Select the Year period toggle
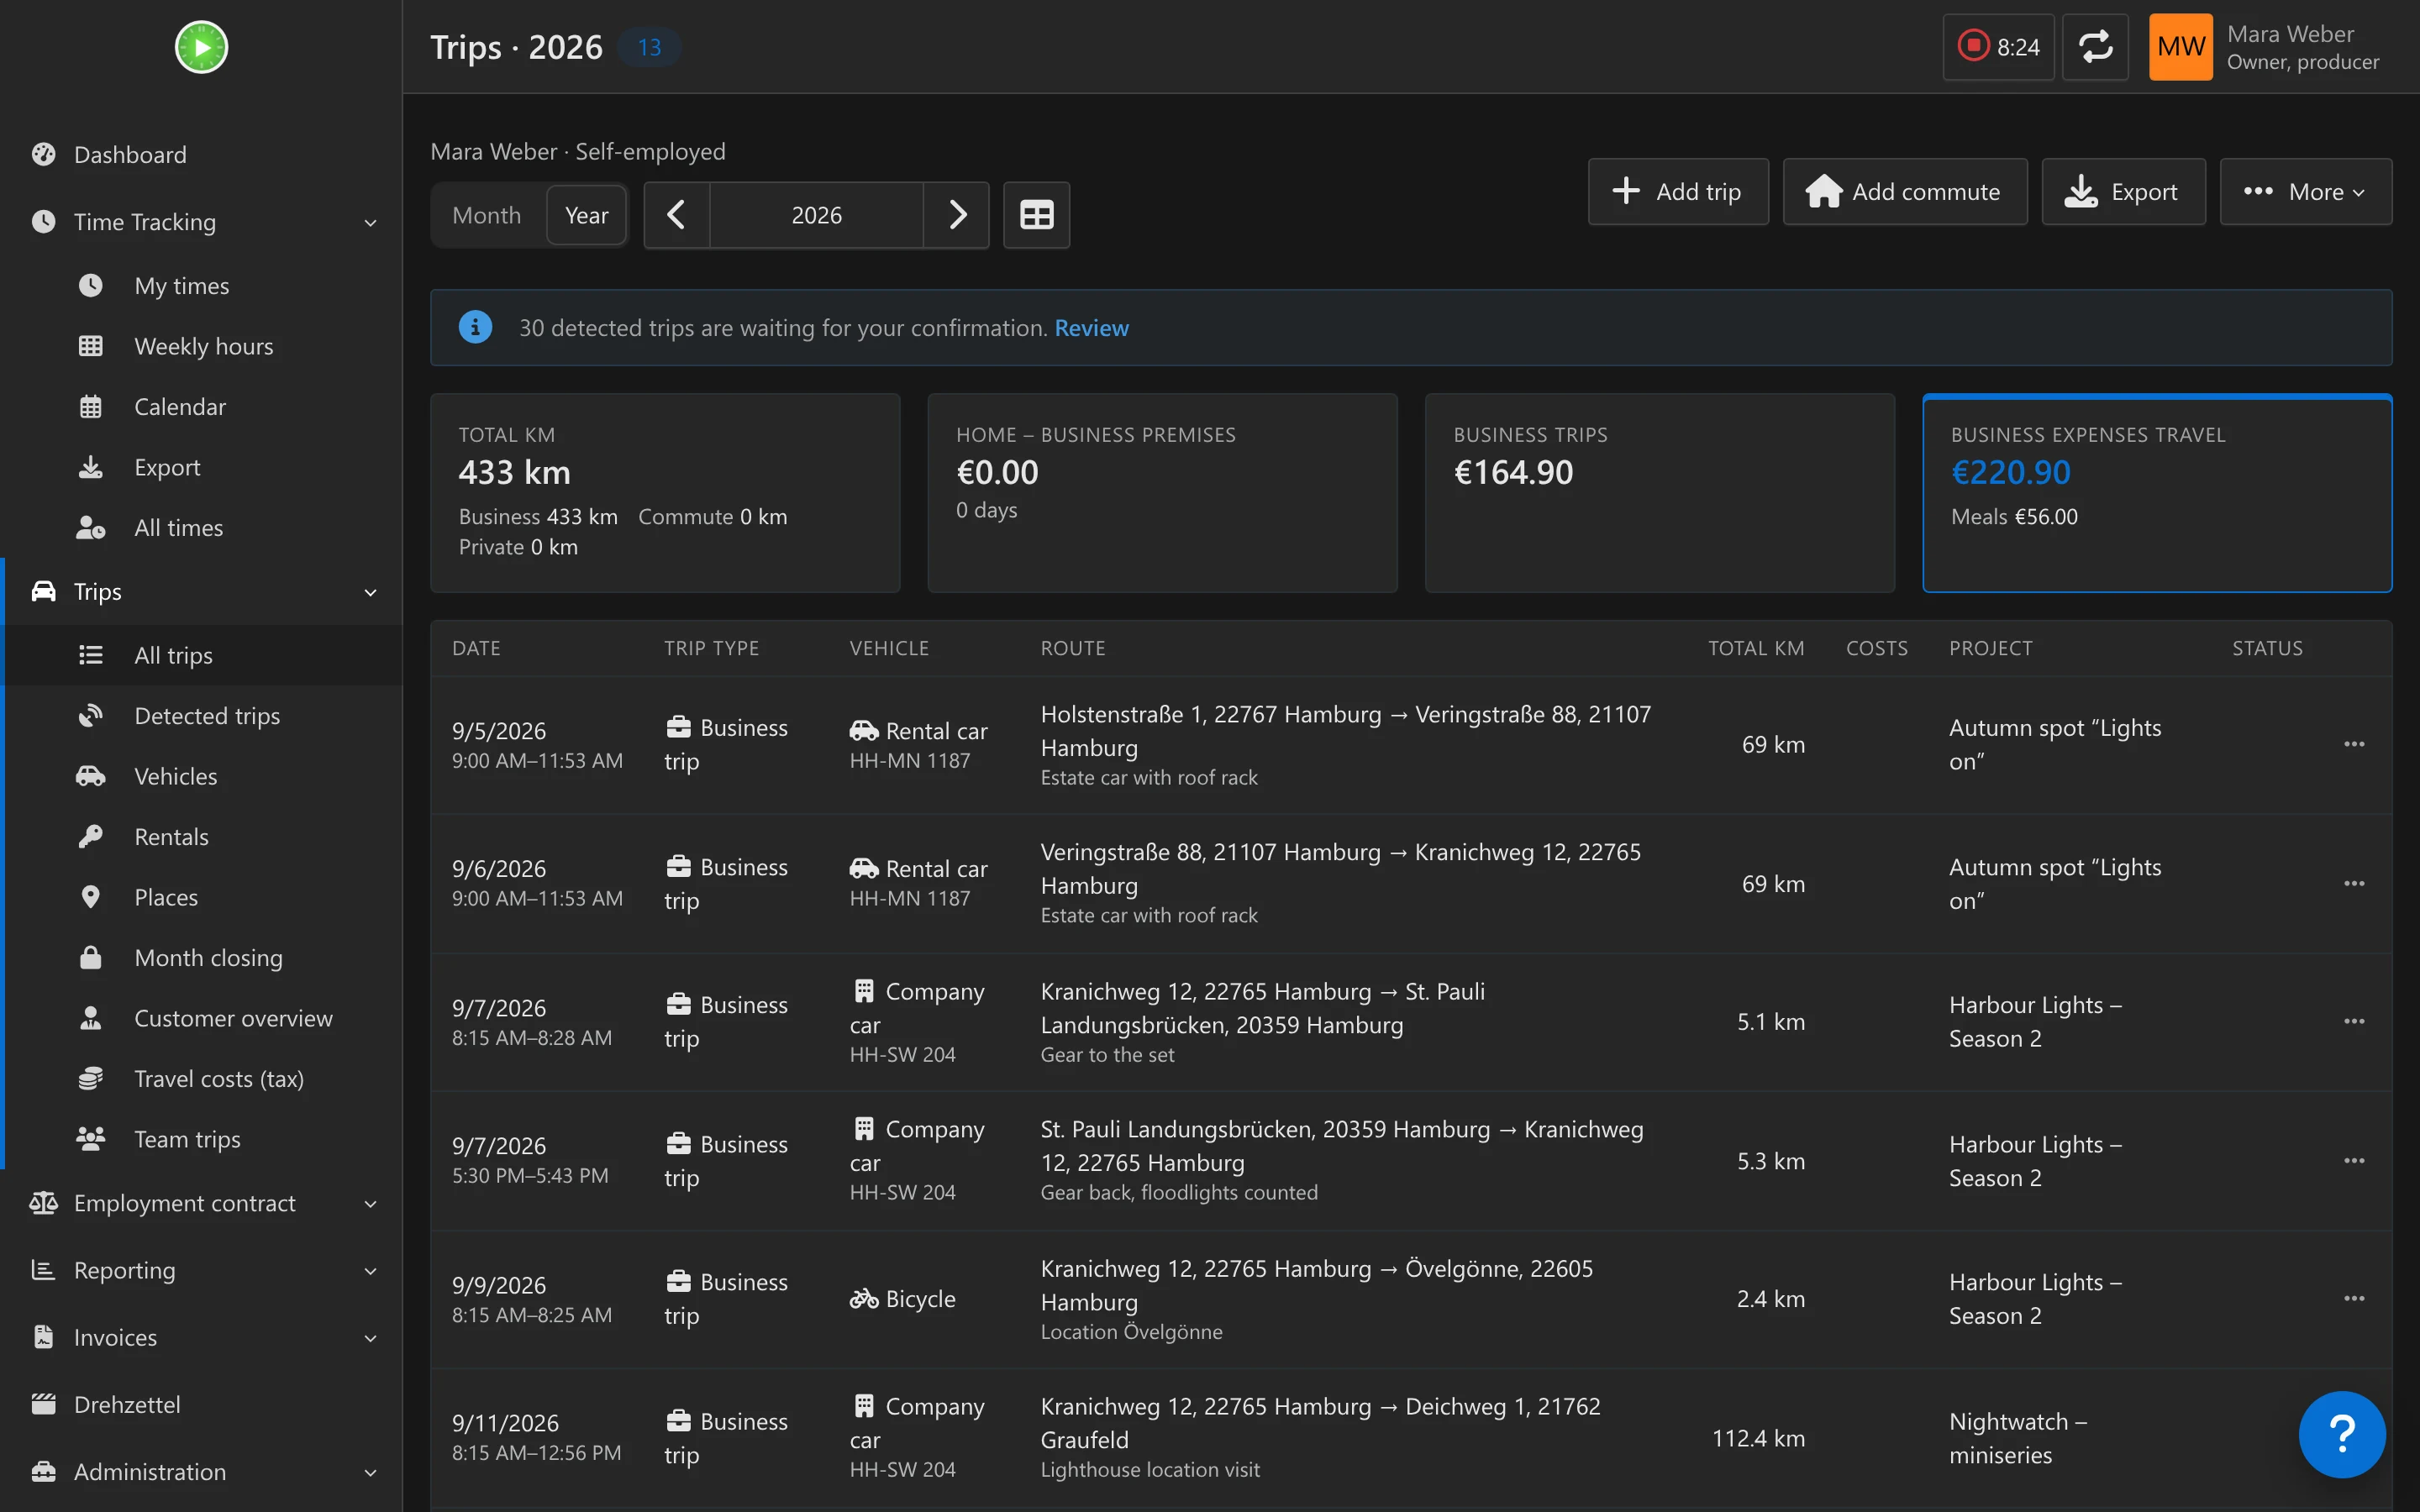 click(586, 215)
